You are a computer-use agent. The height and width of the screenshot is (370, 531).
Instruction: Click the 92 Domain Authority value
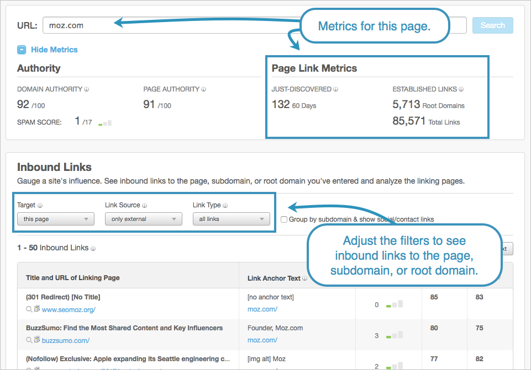click(23, 104)
